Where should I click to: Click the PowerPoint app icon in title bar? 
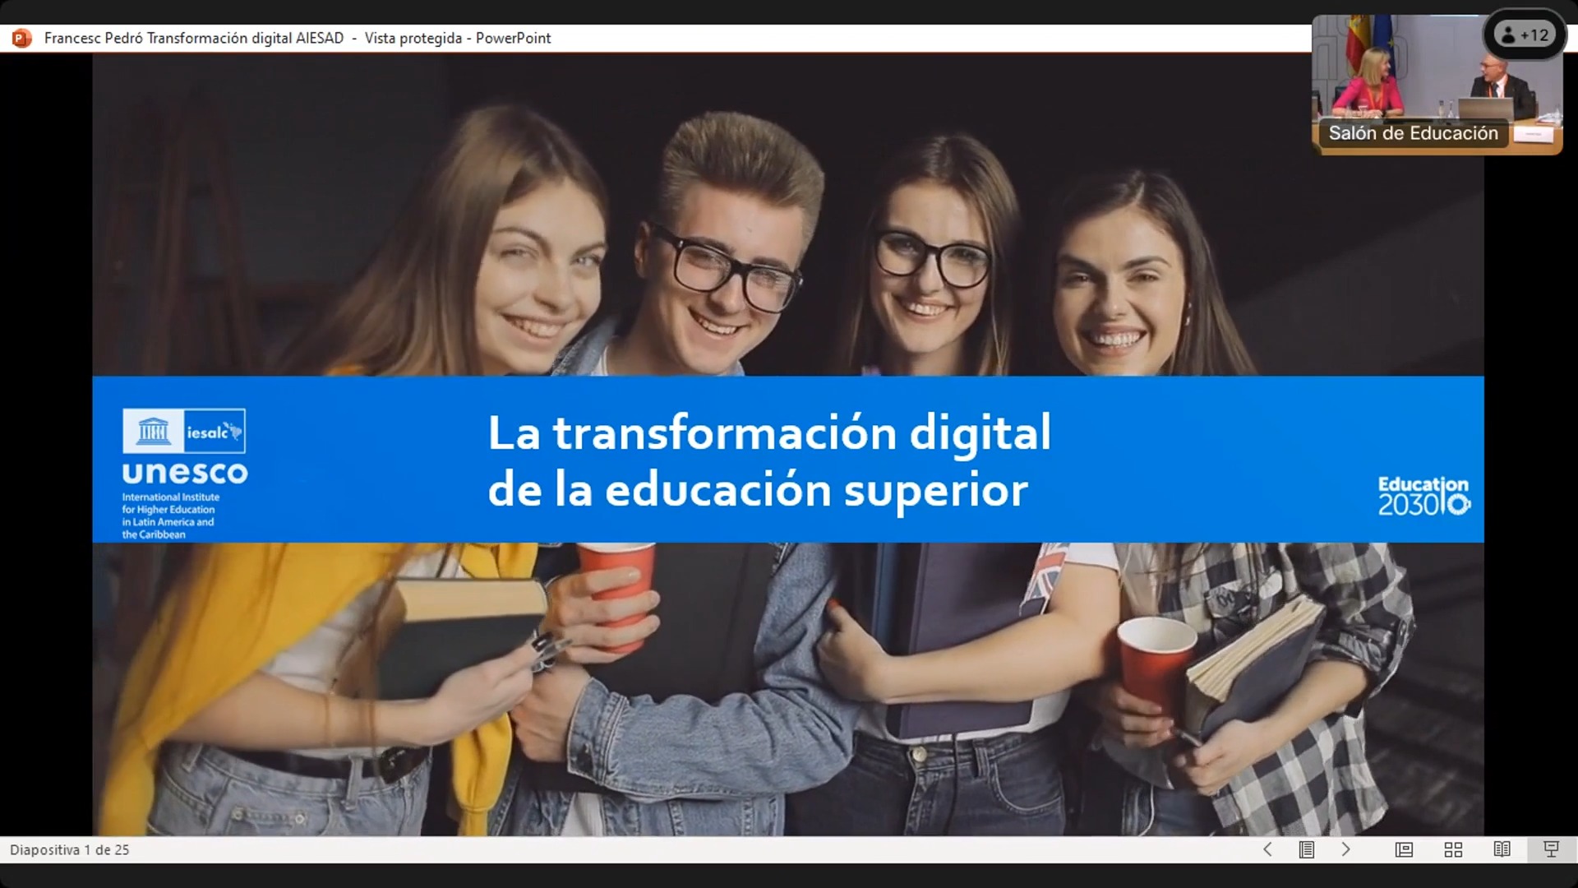21,38
